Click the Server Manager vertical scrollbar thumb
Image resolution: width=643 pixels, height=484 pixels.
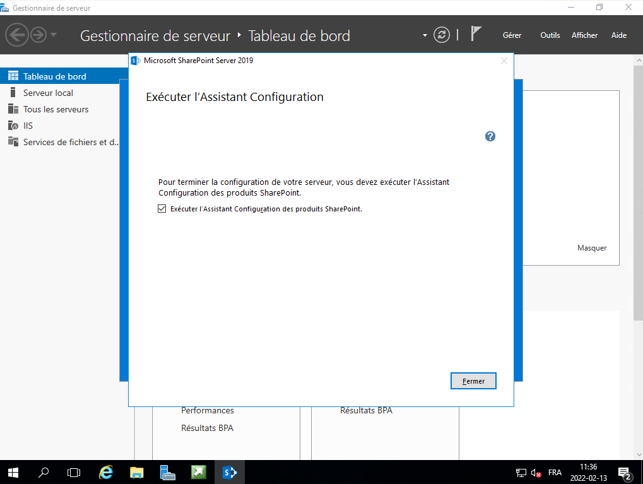pos(639,193)
